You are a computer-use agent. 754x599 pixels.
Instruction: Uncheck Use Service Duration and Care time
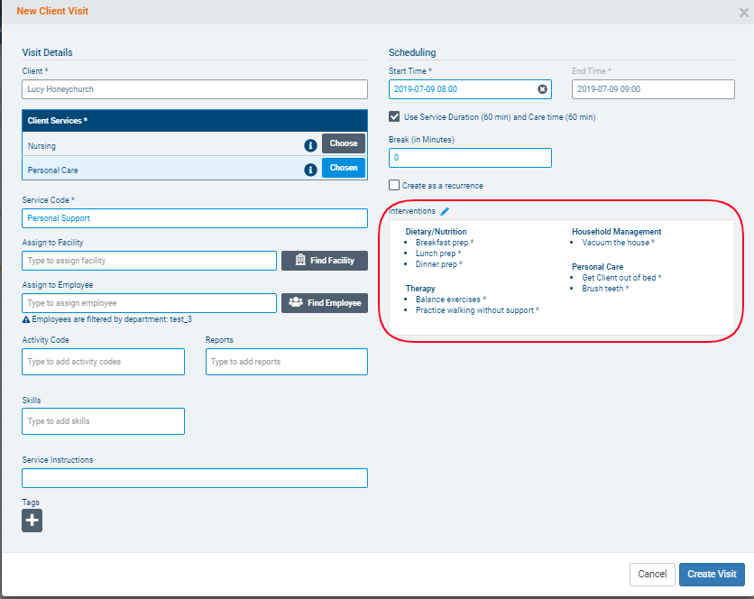pos(394,116)
